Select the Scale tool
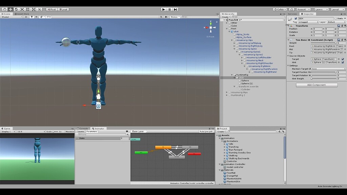Image resolution: width=347 pixels, height=195 pixels. (22, 9)
